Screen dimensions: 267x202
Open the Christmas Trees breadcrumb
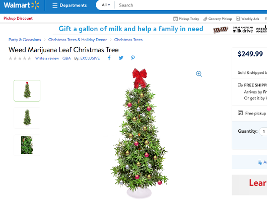tap(128, 40)
